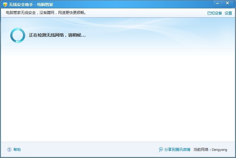236x158 pixels.
Task: Click the 无线安全助手 - 电脑管家 window title
Action: 31,5
